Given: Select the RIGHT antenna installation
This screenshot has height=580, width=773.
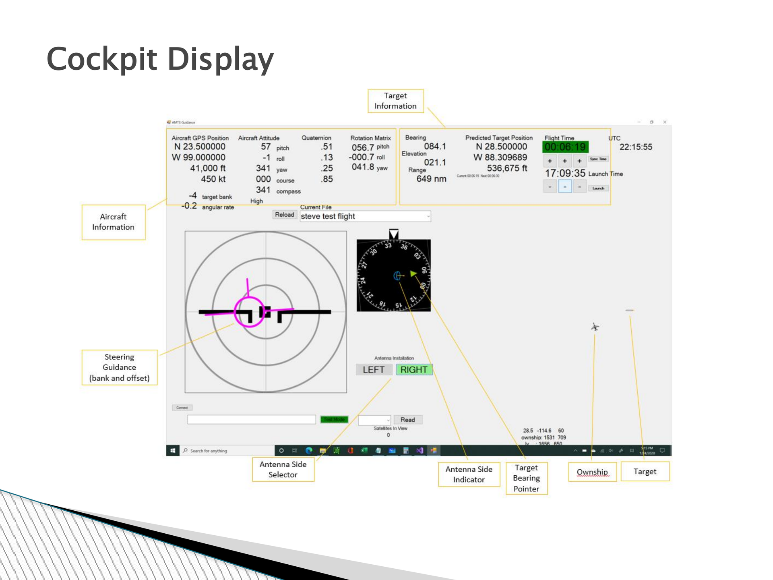Looking at the screenshot, I should coord(414,370).
